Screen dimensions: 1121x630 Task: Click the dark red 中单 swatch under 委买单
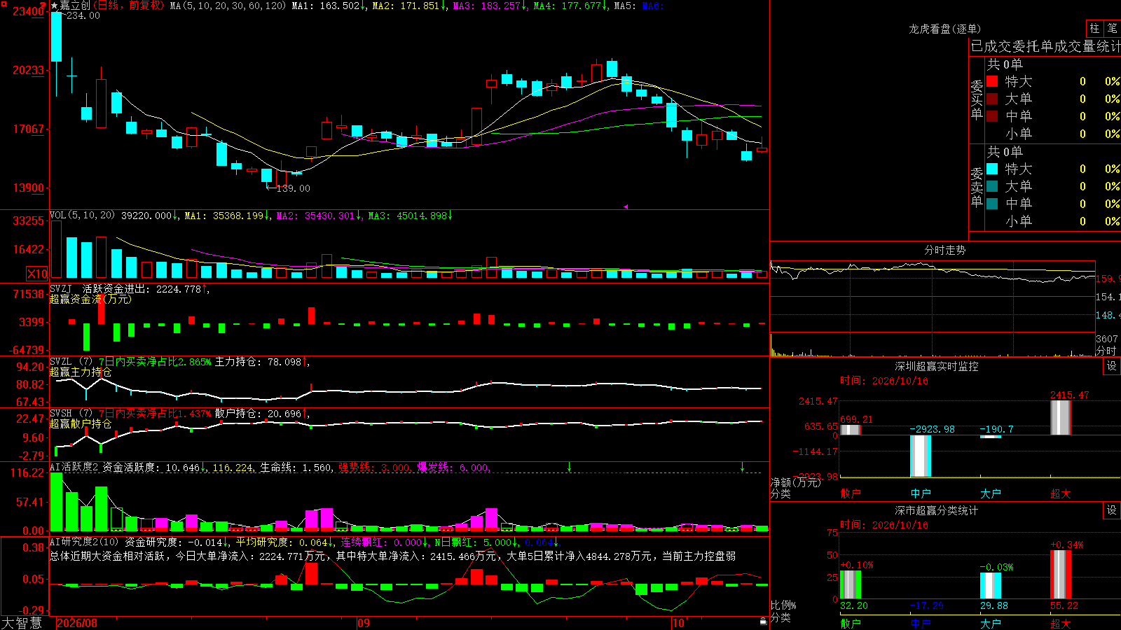pos(992,115)
